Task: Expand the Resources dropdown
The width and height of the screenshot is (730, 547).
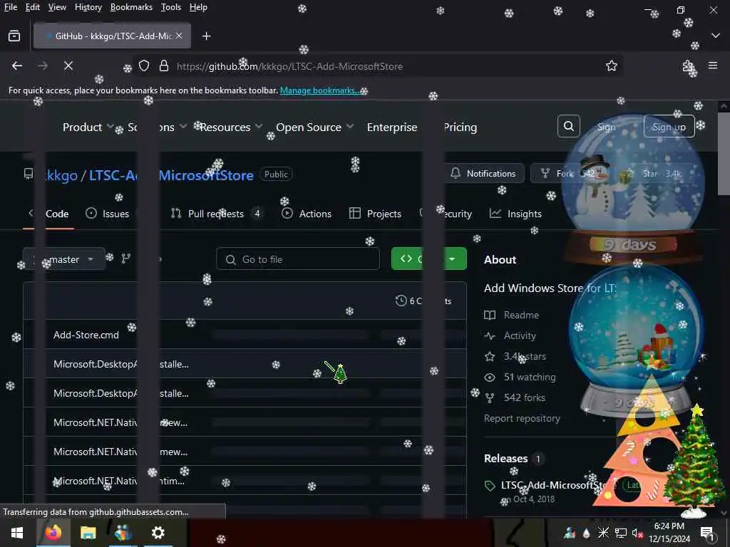Action: point(231,127)
